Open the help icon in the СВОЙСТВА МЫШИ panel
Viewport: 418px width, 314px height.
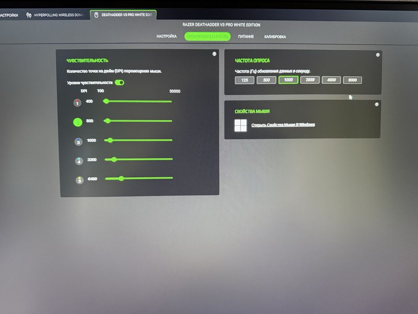[x=377, y=105]
